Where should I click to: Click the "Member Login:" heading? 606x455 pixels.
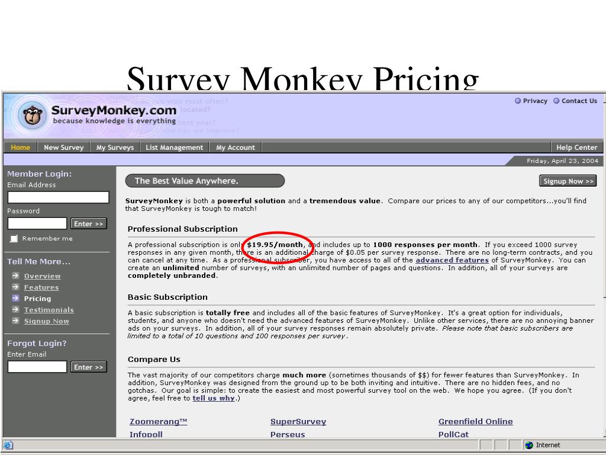click(x=40, y=174)
